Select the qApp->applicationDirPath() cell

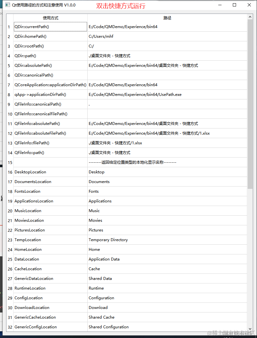point(50,94)
